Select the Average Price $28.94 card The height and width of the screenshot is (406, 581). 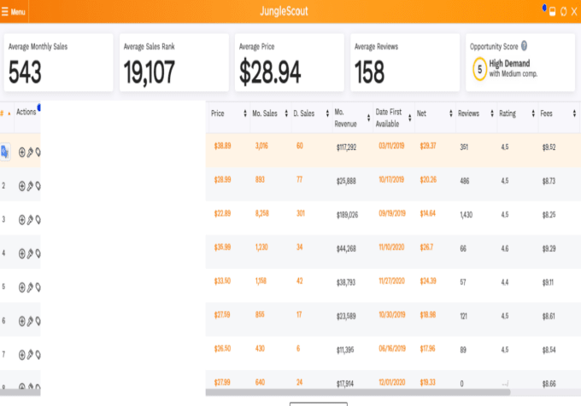tap(290, 62)
